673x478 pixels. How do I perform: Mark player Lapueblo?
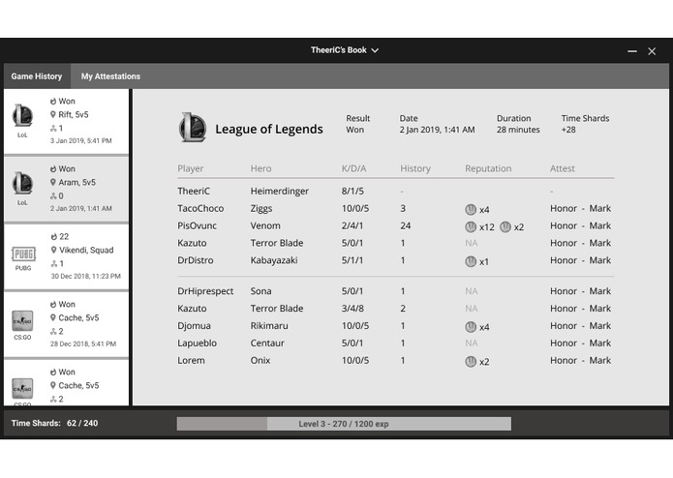[x=599, y=343]
